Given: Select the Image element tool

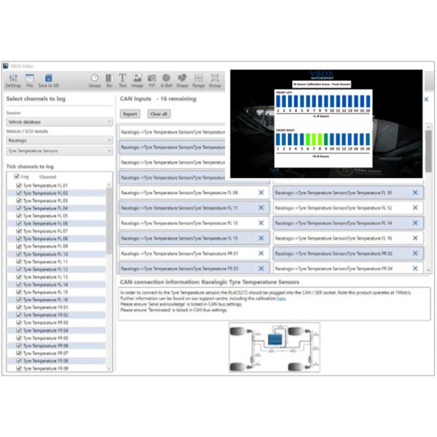Looking at the screenshot, I should click(x=137, y=81).
